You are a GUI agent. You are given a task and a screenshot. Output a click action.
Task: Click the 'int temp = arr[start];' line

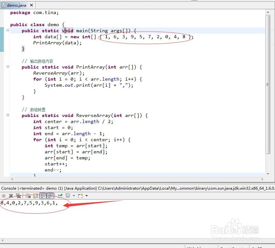(x=76, y=146)
